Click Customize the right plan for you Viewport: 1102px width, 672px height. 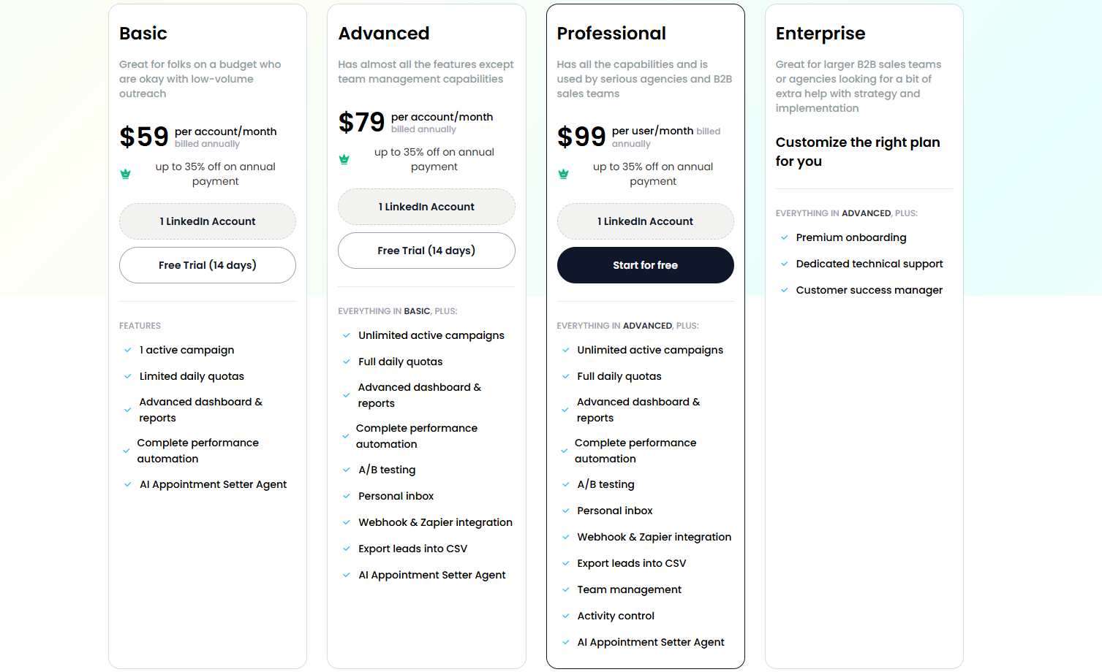pyautogui.click(x=857, y=152)
